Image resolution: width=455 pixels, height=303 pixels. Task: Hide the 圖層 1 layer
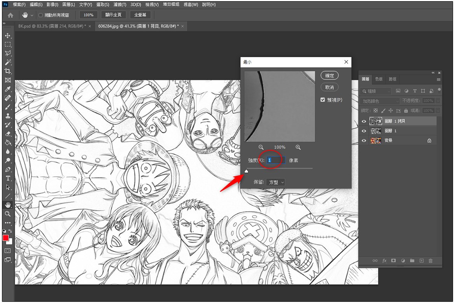pos(364,131)
